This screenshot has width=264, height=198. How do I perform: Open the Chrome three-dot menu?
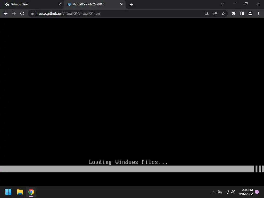coord(258,13)
